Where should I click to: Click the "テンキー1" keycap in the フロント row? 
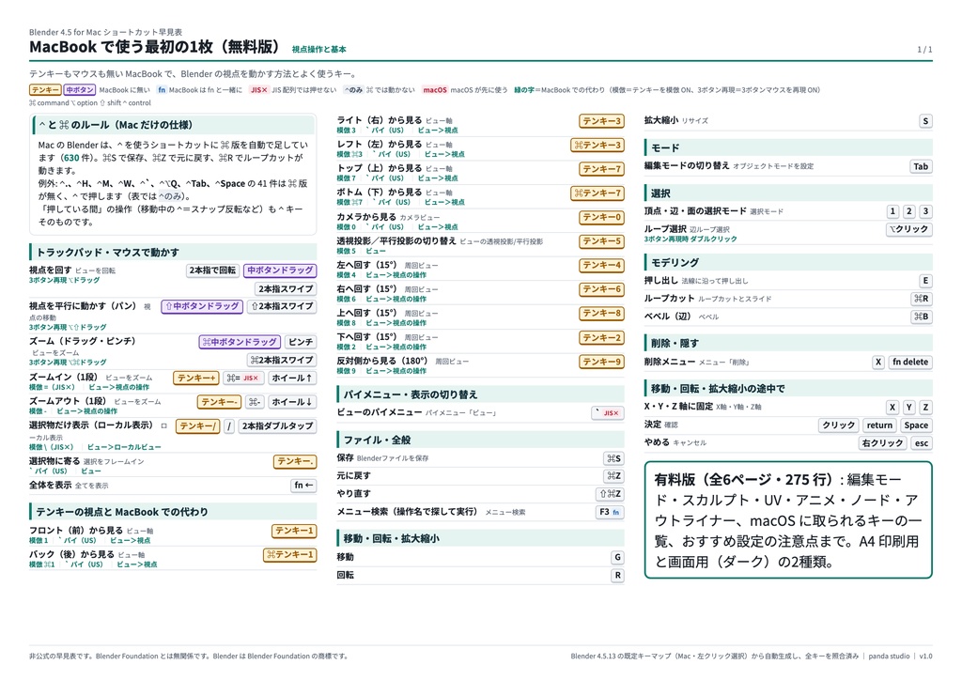pyautogui.click(x=294, y=531)
